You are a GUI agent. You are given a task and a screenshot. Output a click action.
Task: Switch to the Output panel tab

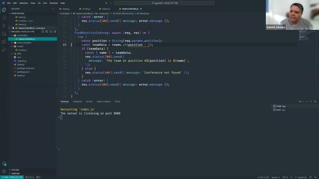(89, 101)
